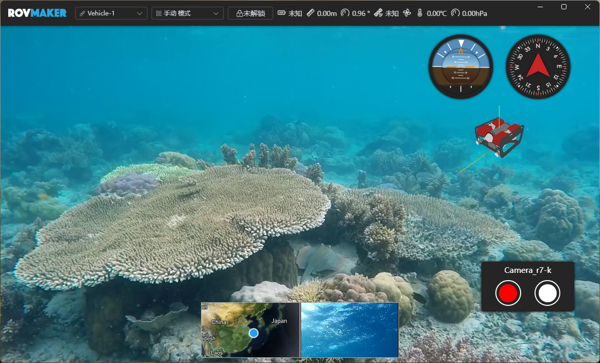Viewport: 600px width, 363px height.
Task: Open the map thumbnail showing China
Action: tap(250, 330)
